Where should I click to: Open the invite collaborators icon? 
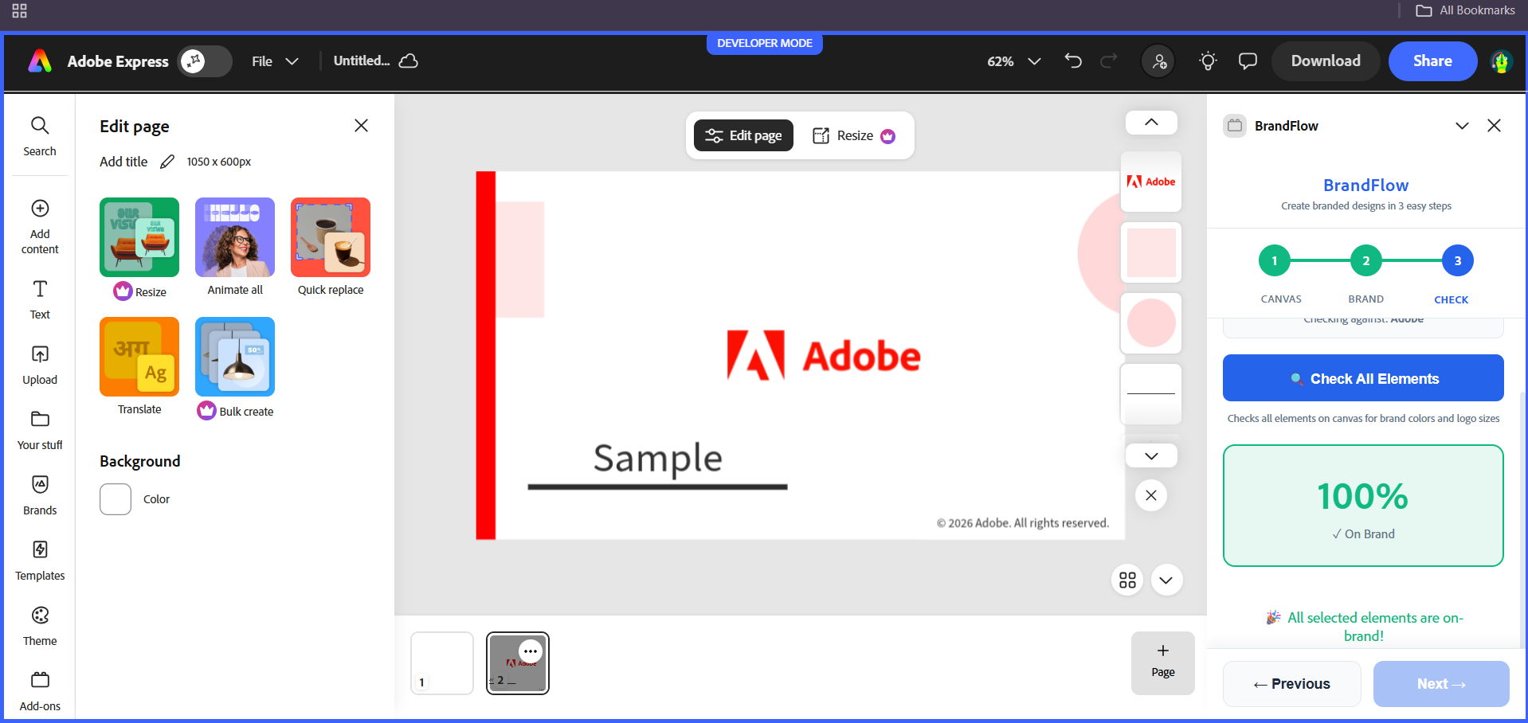(1158, 61)
